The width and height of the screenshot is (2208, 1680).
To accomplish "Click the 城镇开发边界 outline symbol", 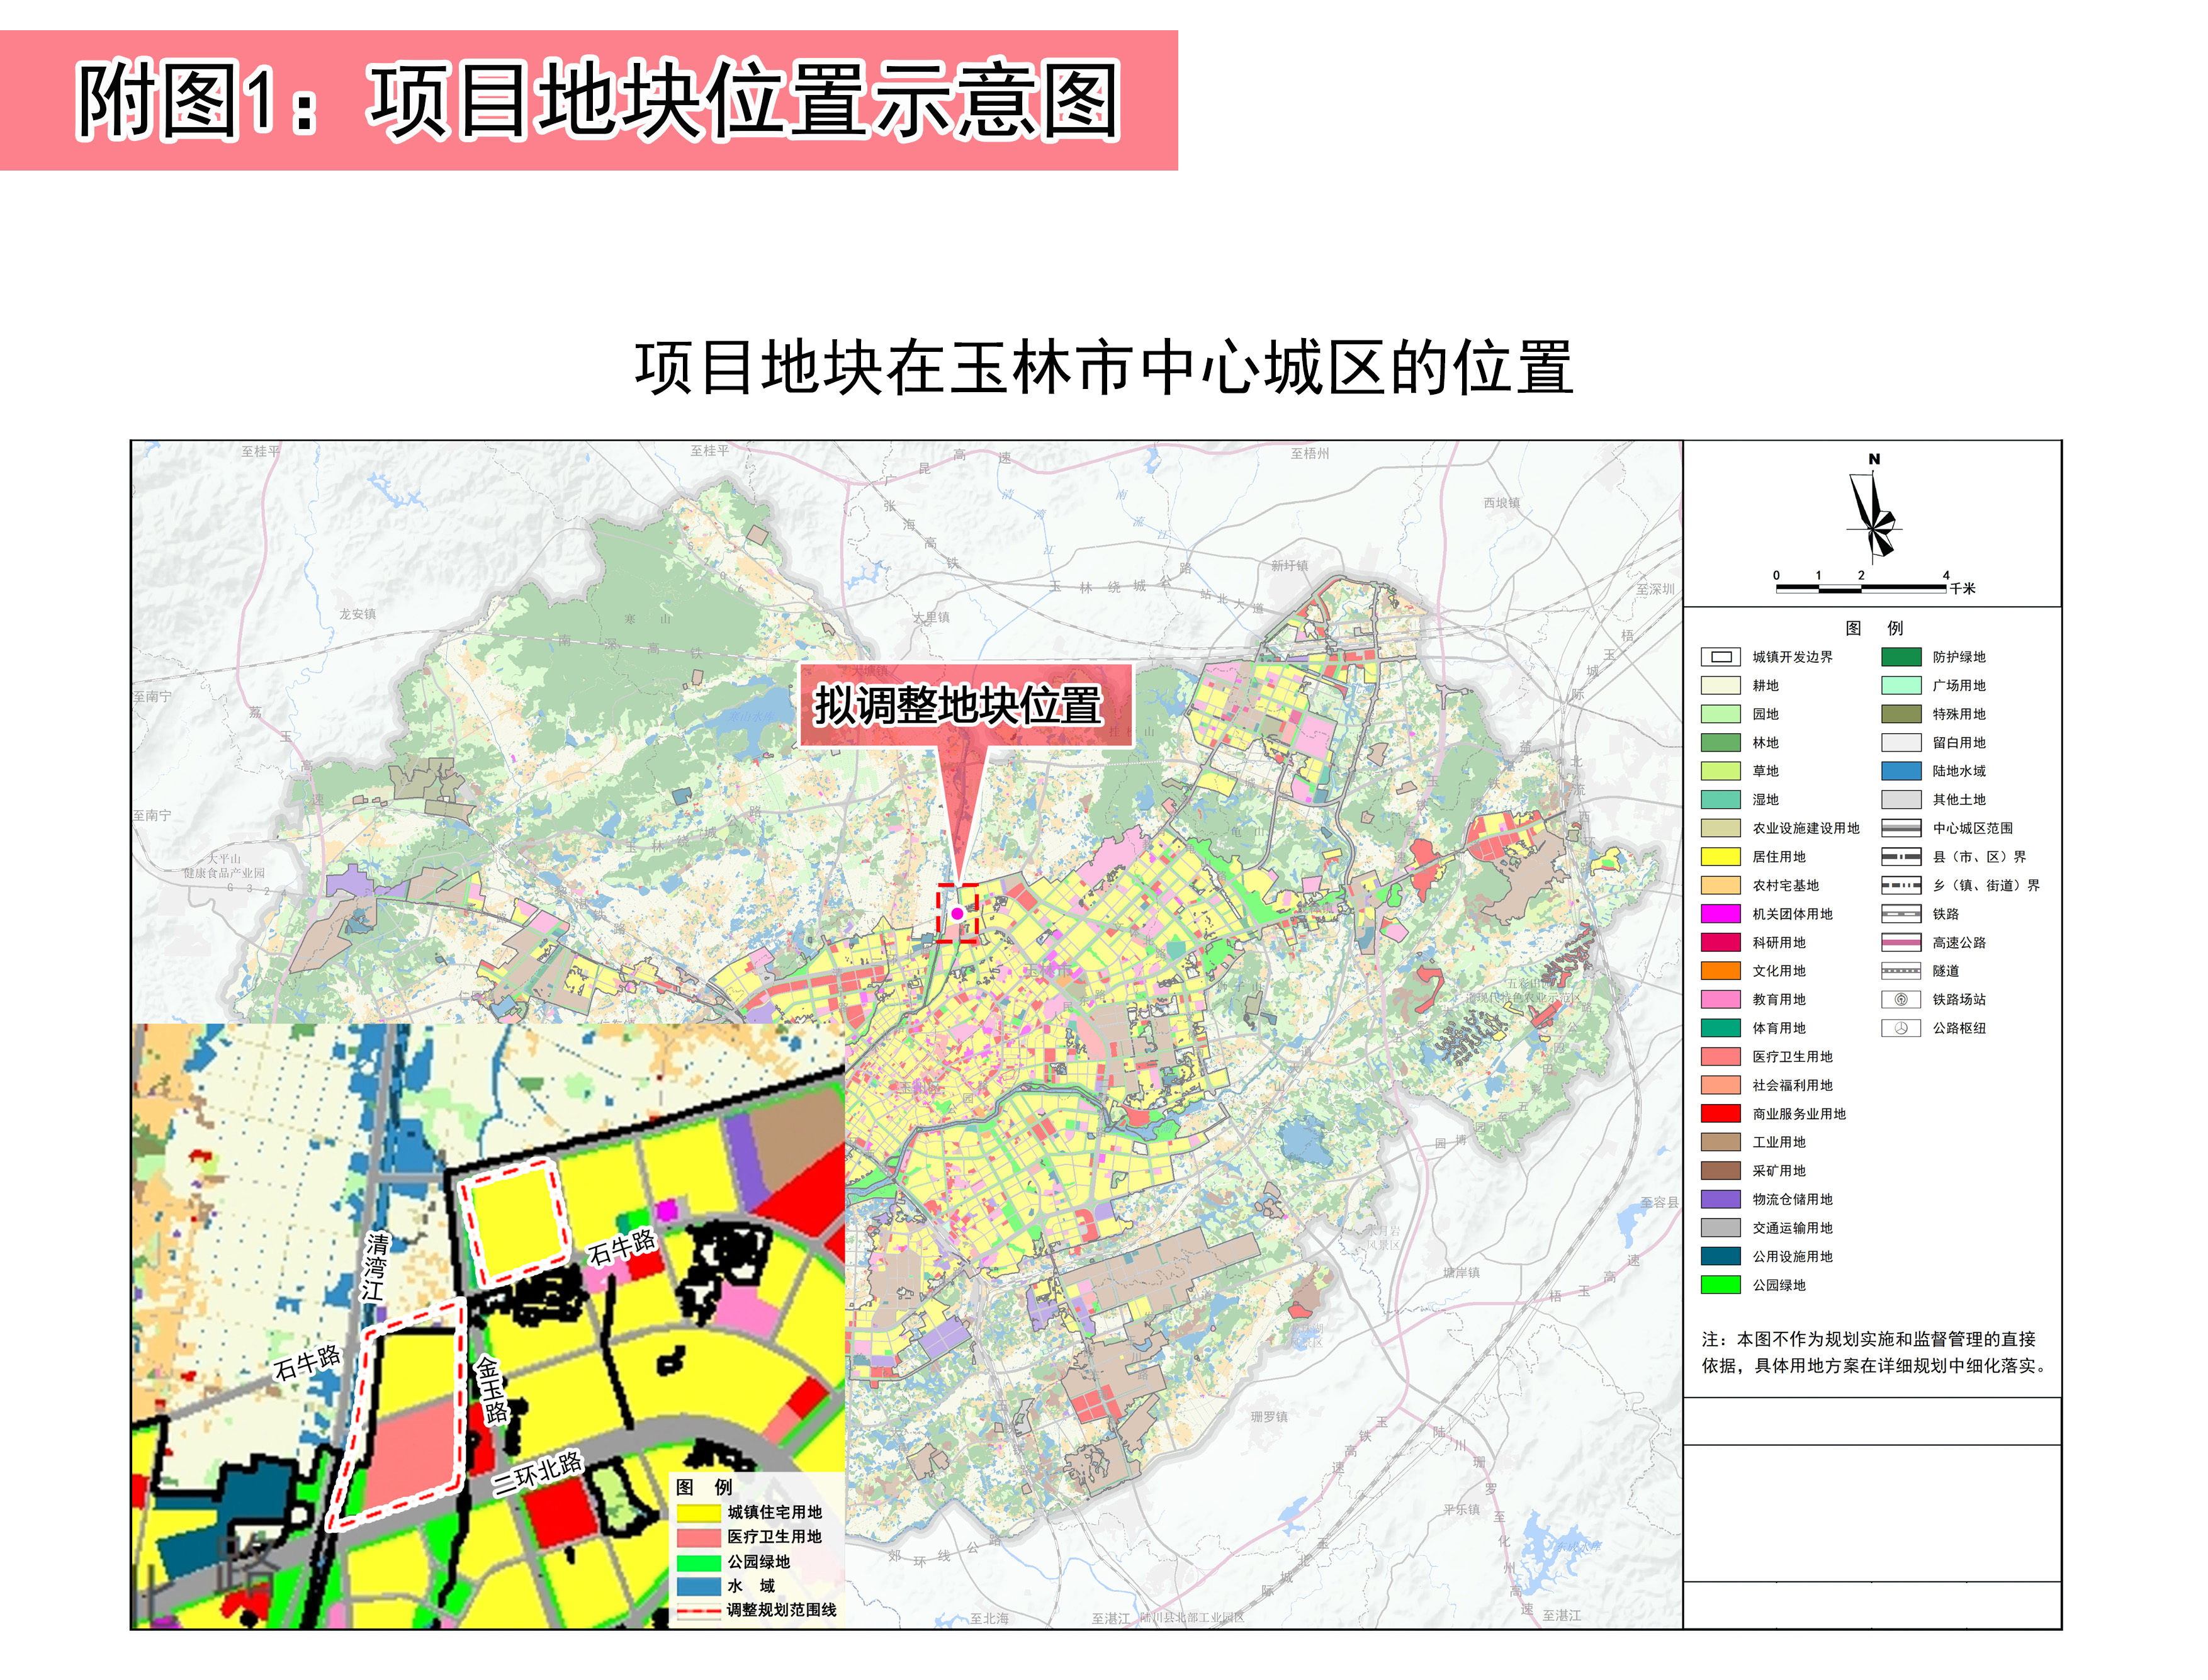I will 1720,657.
